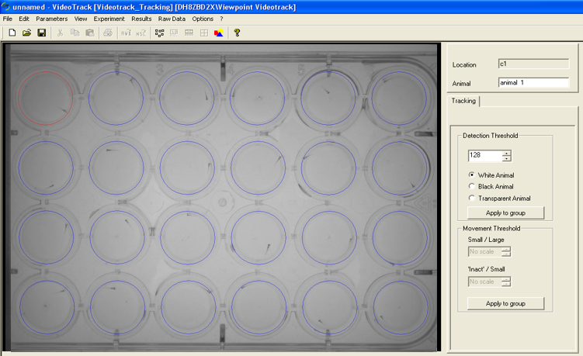The height and width of the screenshot is (356, 583).
Task: Click the Animal name input field
Action: (x=533, y=82)
